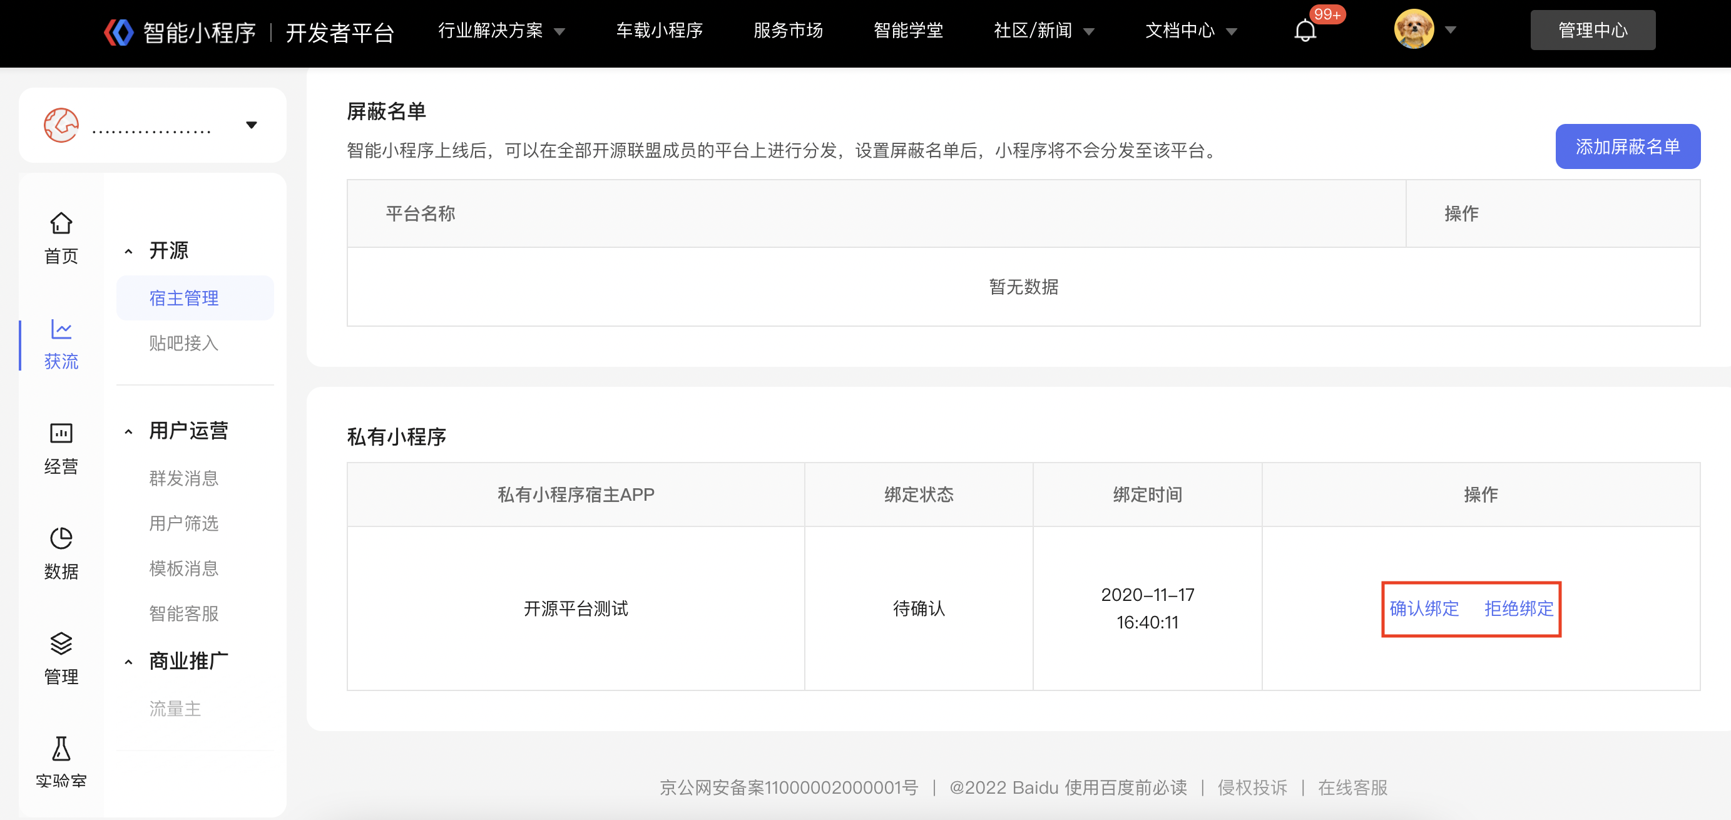Open the 数据 pie chart icon
The width and height of the screenshot is (1731, 820).
(61, 538)
